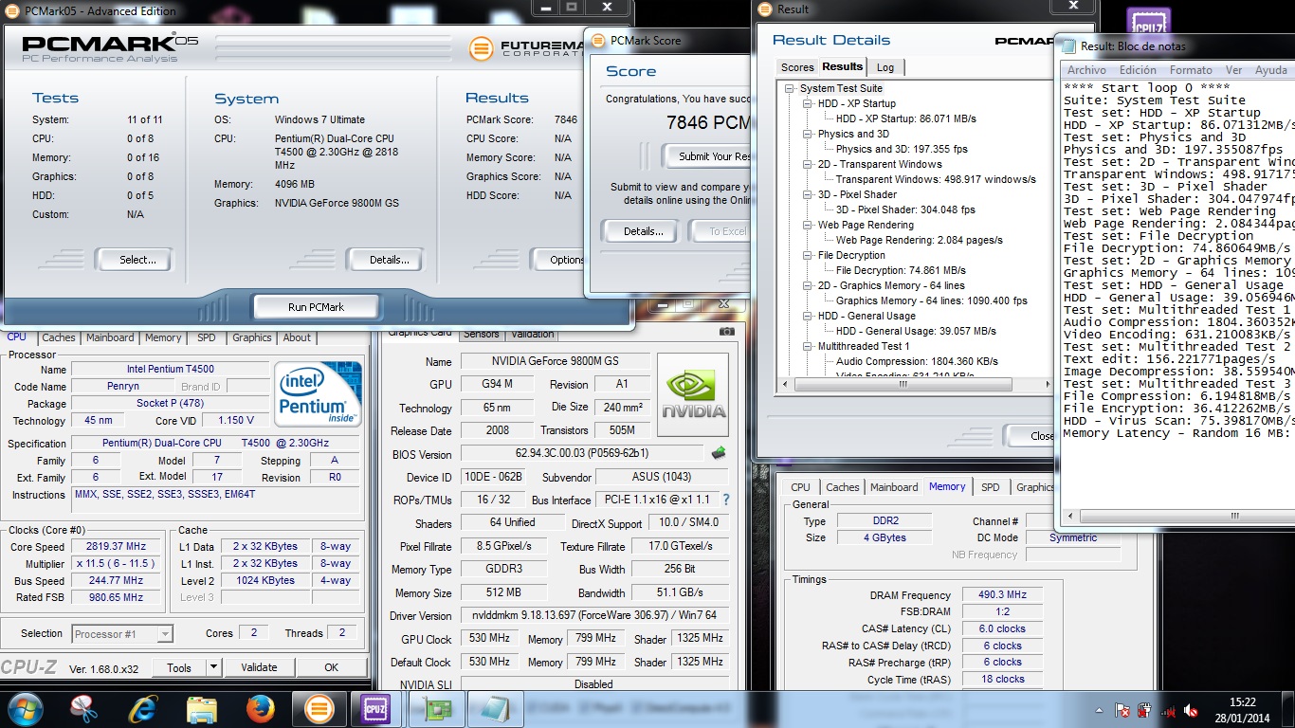Screen dimensions: 1295x728
Task: Open the Caches tab in left CPU-Z window
Action: pos(59,337)
